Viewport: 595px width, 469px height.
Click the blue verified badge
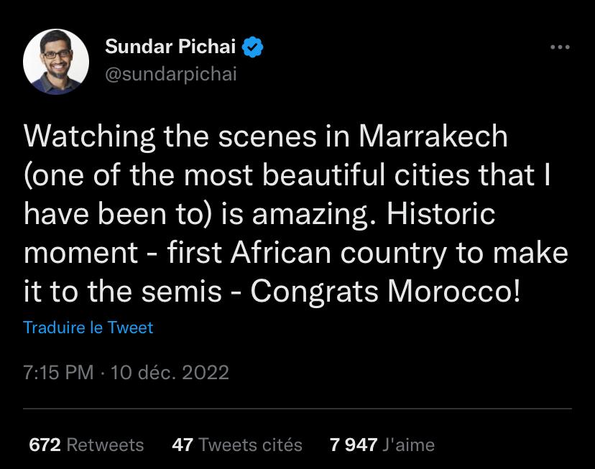coord(252,47)
